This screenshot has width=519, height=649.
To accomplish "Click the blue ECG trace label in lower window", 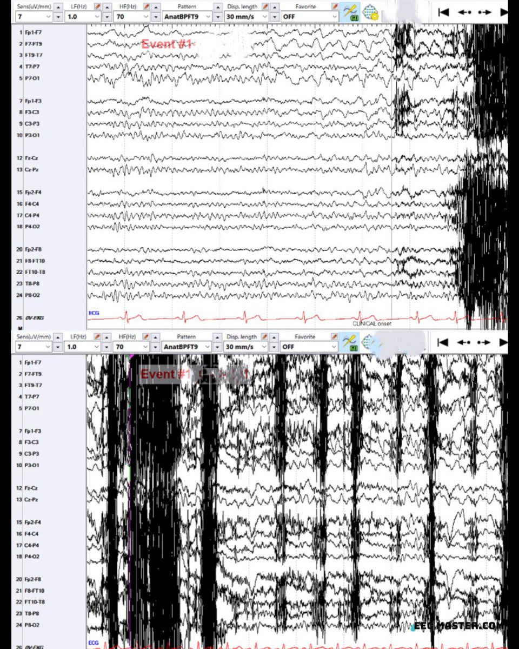I will point(94,643).
